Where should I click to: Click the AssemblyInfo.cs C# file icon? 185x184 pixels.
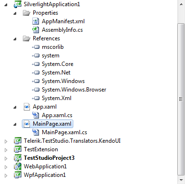(36, 30)
